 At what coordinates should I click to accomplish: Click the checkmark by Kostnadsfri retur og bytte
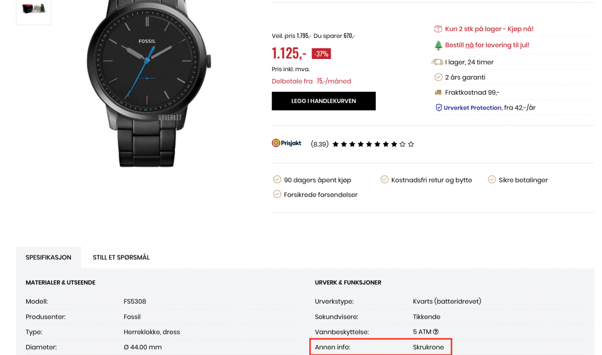(384, 180)
